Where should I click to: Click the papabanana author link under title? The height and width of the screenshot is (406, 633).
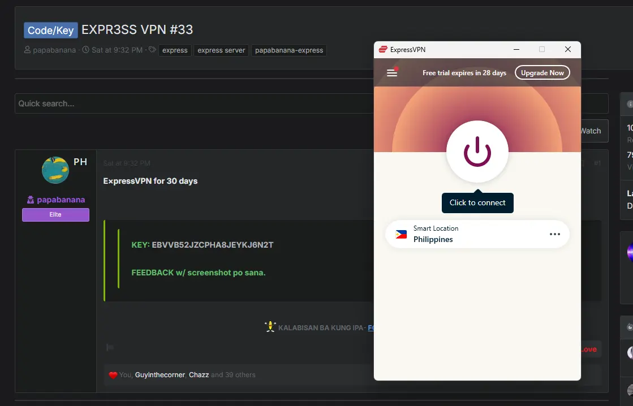pos(54,50)
